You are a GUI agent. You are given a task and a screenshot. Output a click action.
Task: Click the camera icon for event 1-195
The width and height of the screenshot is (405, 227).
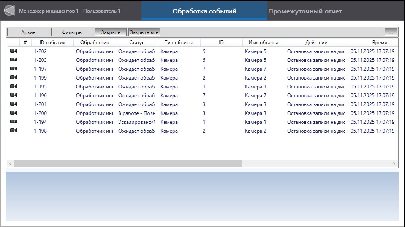tap(14, 87)
